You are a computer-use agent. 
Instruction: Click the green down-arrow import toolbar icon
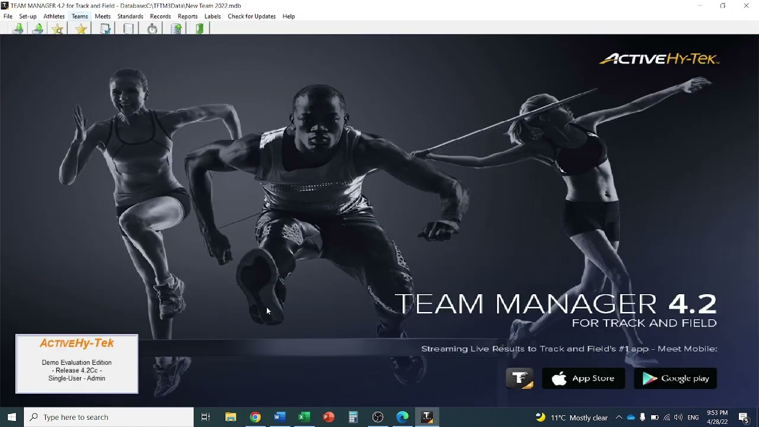pos(18,28)
